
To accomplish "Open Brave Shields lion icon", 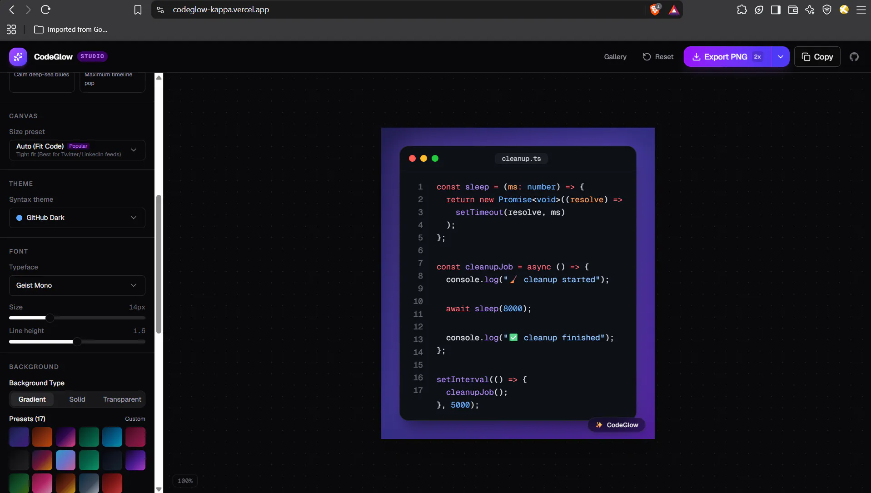I will tap(655, 10).
